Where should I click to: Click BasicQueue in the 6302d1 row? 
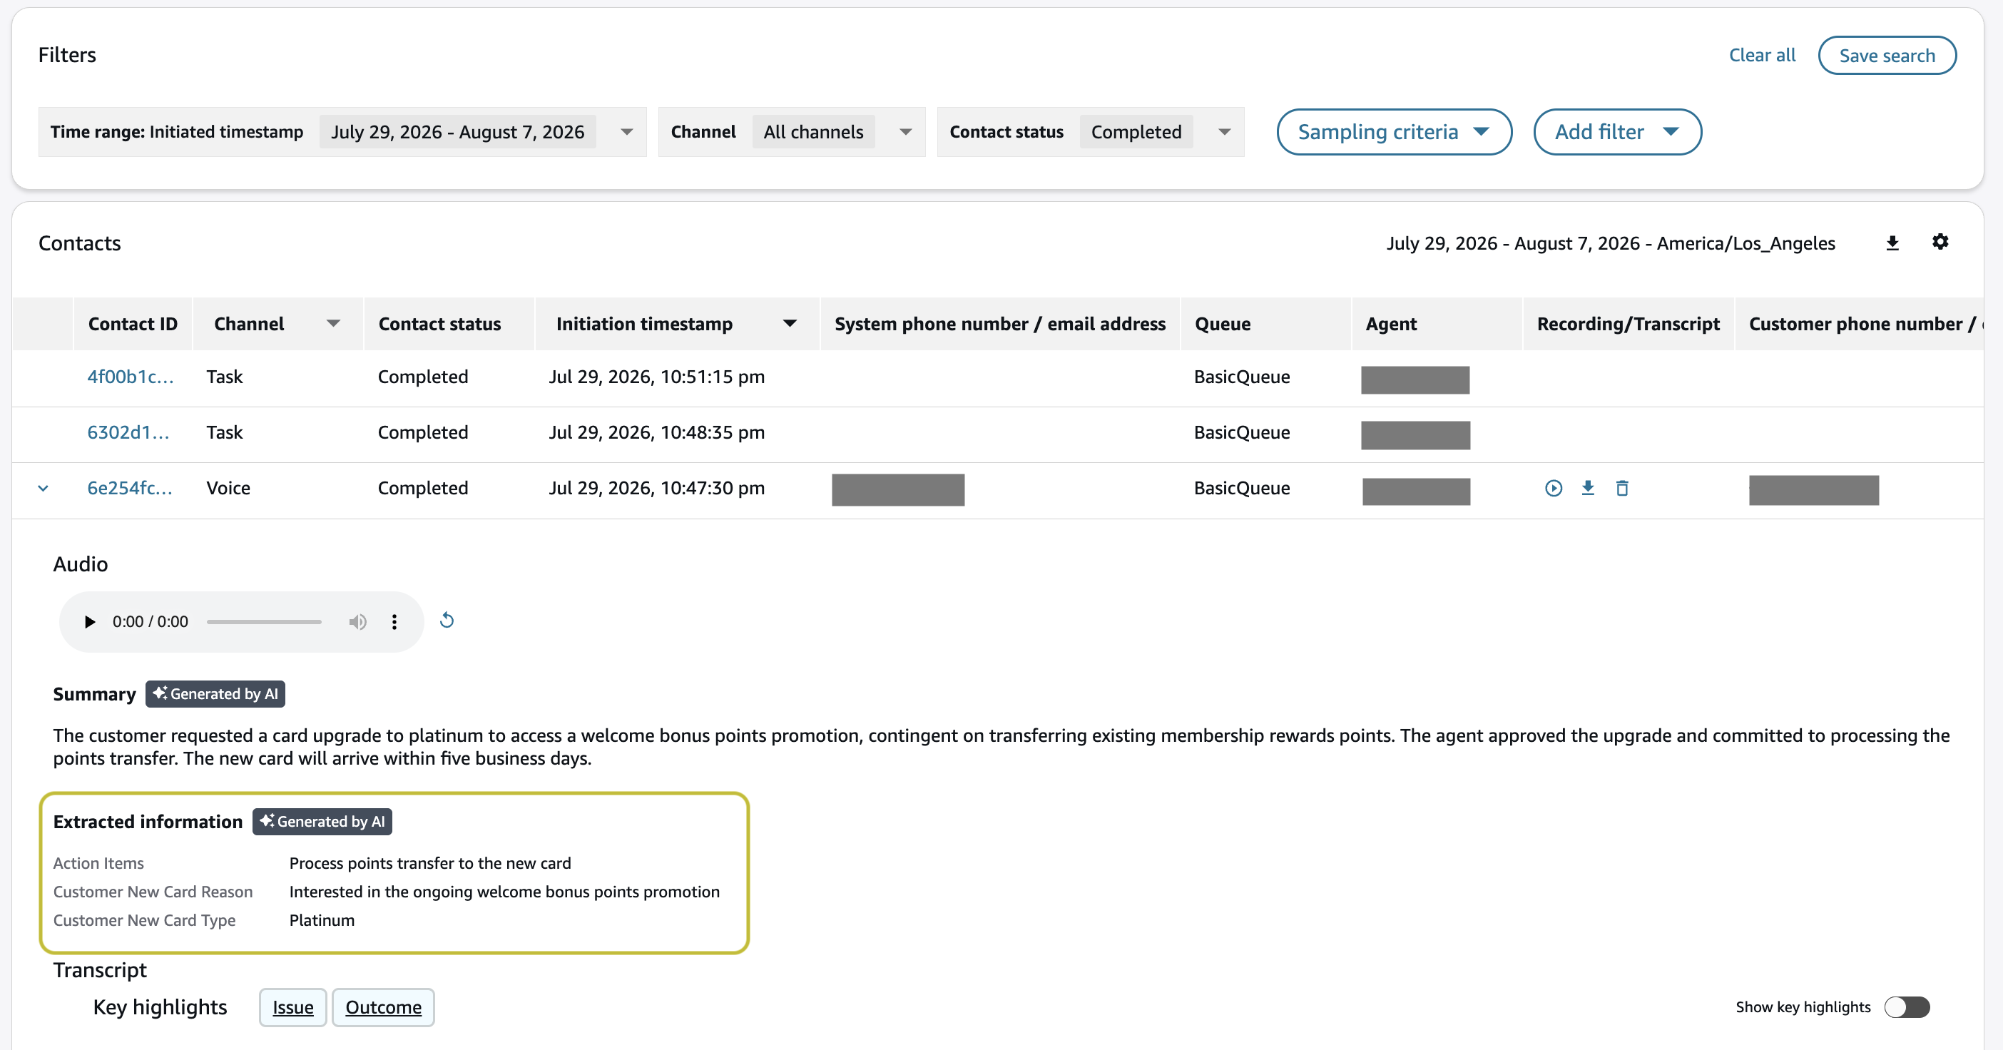click(1242, 432)
